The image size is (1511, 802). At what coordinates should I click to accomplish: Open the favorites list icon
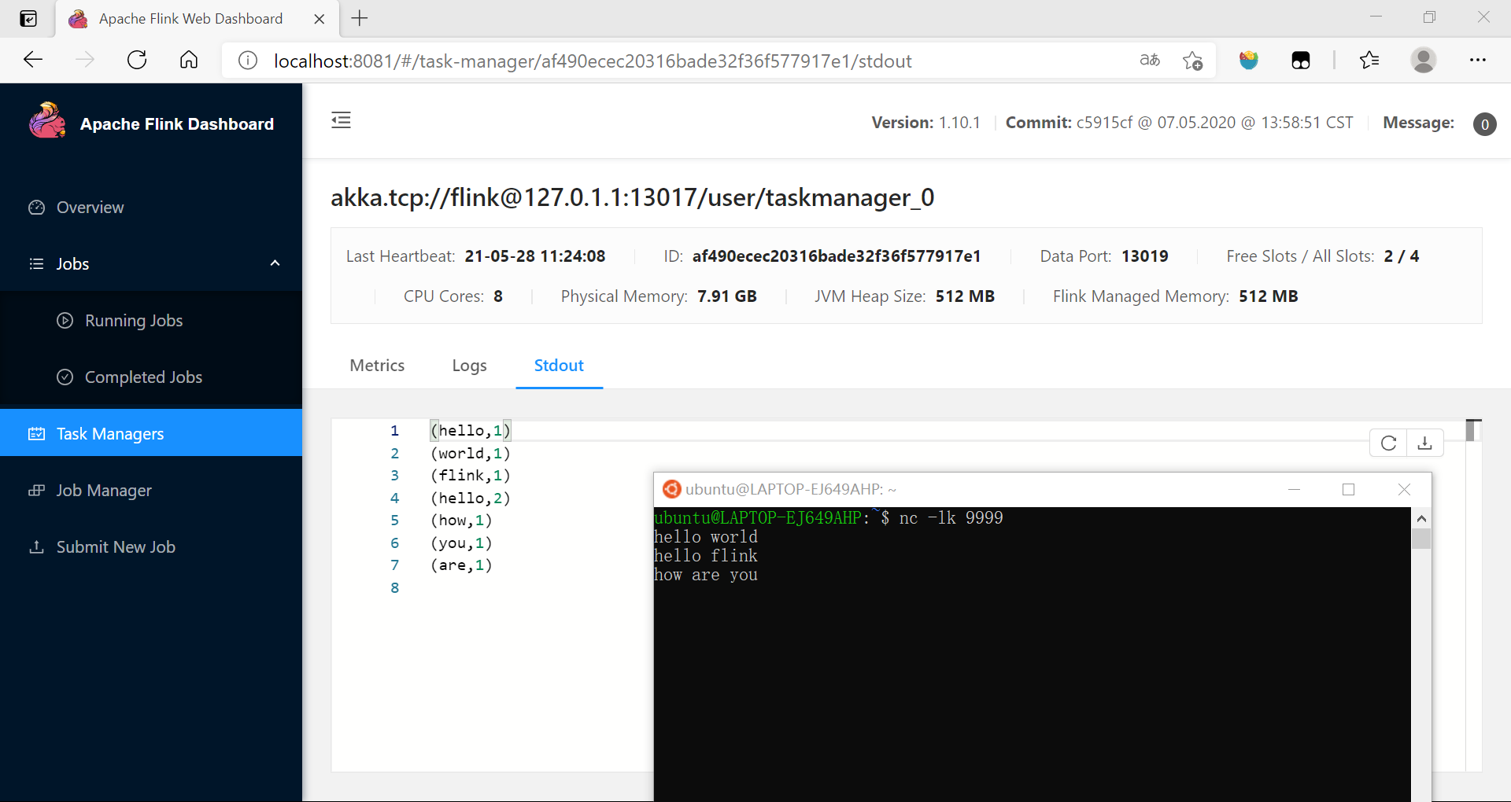1369,60
